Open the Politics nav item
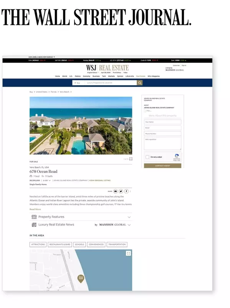Viewport: 230px width, 308px height. (x=78, y=76)
